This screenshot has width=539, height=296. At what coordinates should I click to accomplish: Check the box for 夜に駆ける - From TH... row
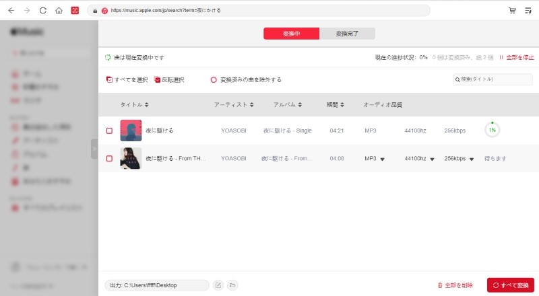109,158
